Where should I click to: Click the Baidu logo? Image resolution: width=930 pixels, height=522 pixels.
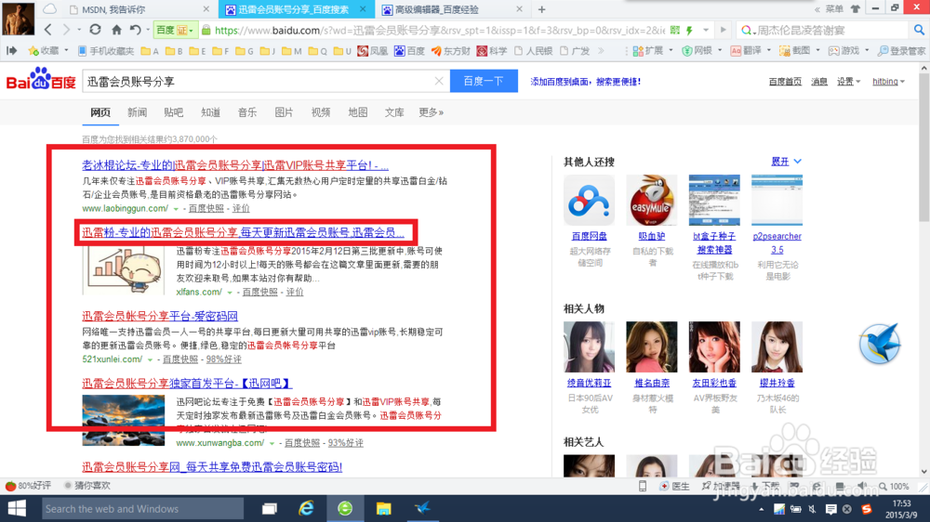(x=41, y=79)
